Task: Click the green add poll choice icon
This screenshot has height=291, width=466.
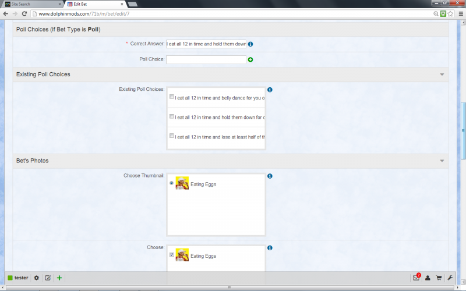Action: pos(250,60)
